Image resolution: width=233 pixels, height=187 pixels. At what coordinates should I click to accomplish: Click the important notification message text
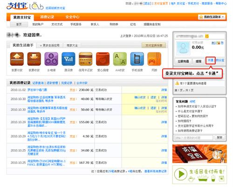point(193,83)
